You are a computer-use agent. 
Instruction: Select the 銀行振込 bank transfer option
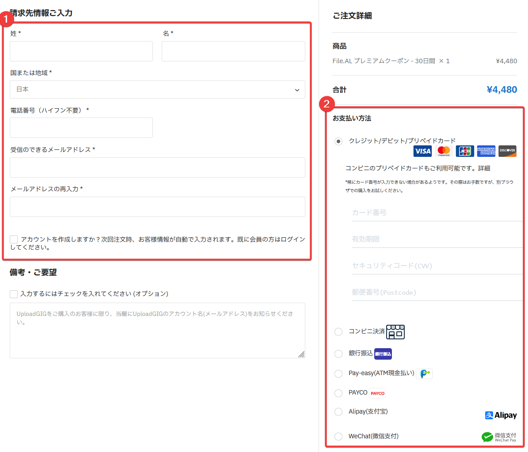click(338, 353)
